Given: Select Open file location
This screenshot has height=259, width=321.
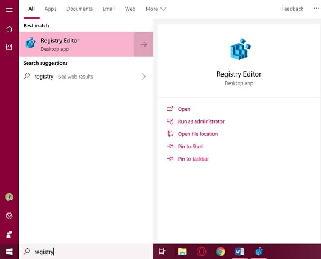Looking at the screenshot, I should tap(198, 134).
